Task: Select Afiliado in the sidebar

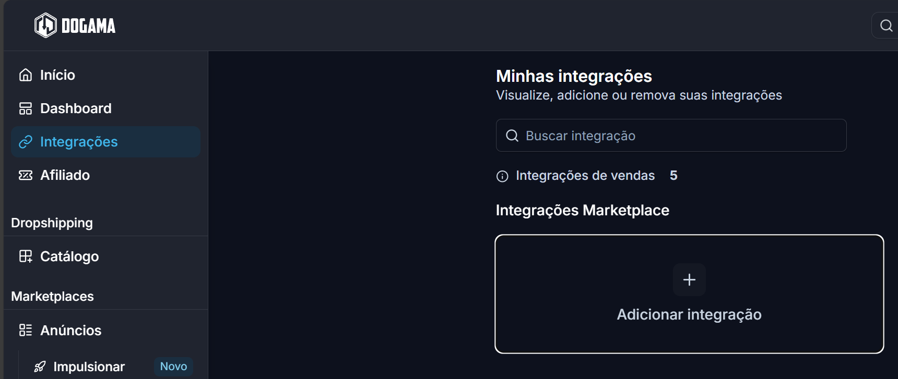Action: (x=65, y=175)
